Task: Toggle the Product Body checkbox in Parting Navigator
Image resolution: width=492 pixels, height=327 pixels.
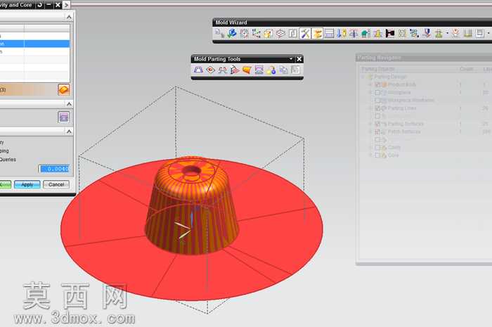Action: (377, 84)
